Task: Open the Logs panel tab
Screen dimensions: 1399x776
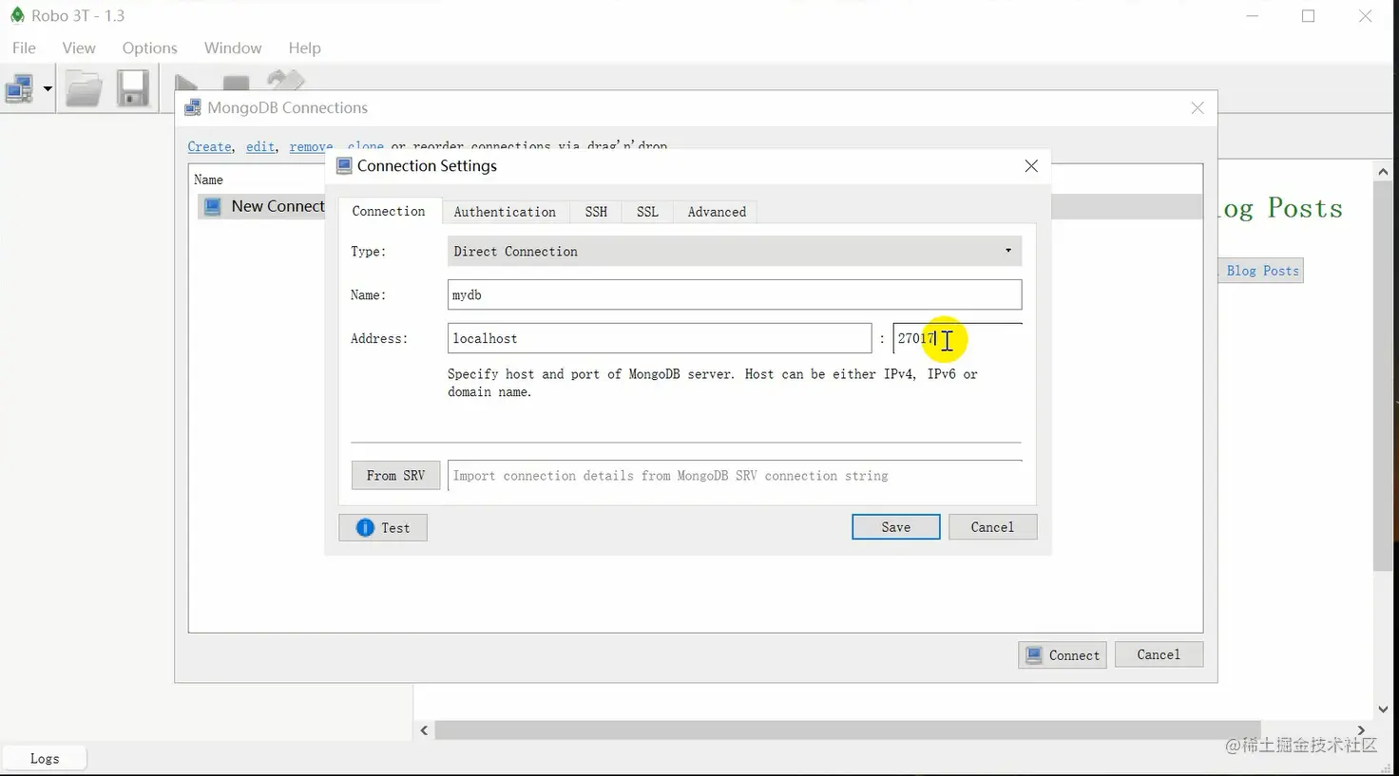Action: tap(45, 758)
